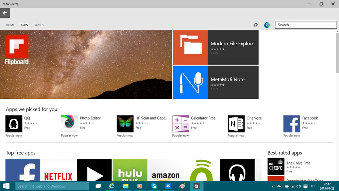This screenshot has height=191, width=339.
Task: Open the Calculator Free app icon
Action: 181,124
